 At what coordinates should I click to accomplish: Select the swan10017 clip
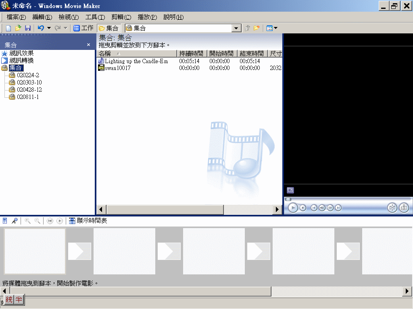[x=117, y=68]
